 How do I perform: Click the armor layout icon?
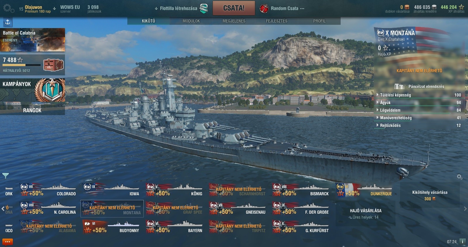pyautogui.click(x=400, y=87)
